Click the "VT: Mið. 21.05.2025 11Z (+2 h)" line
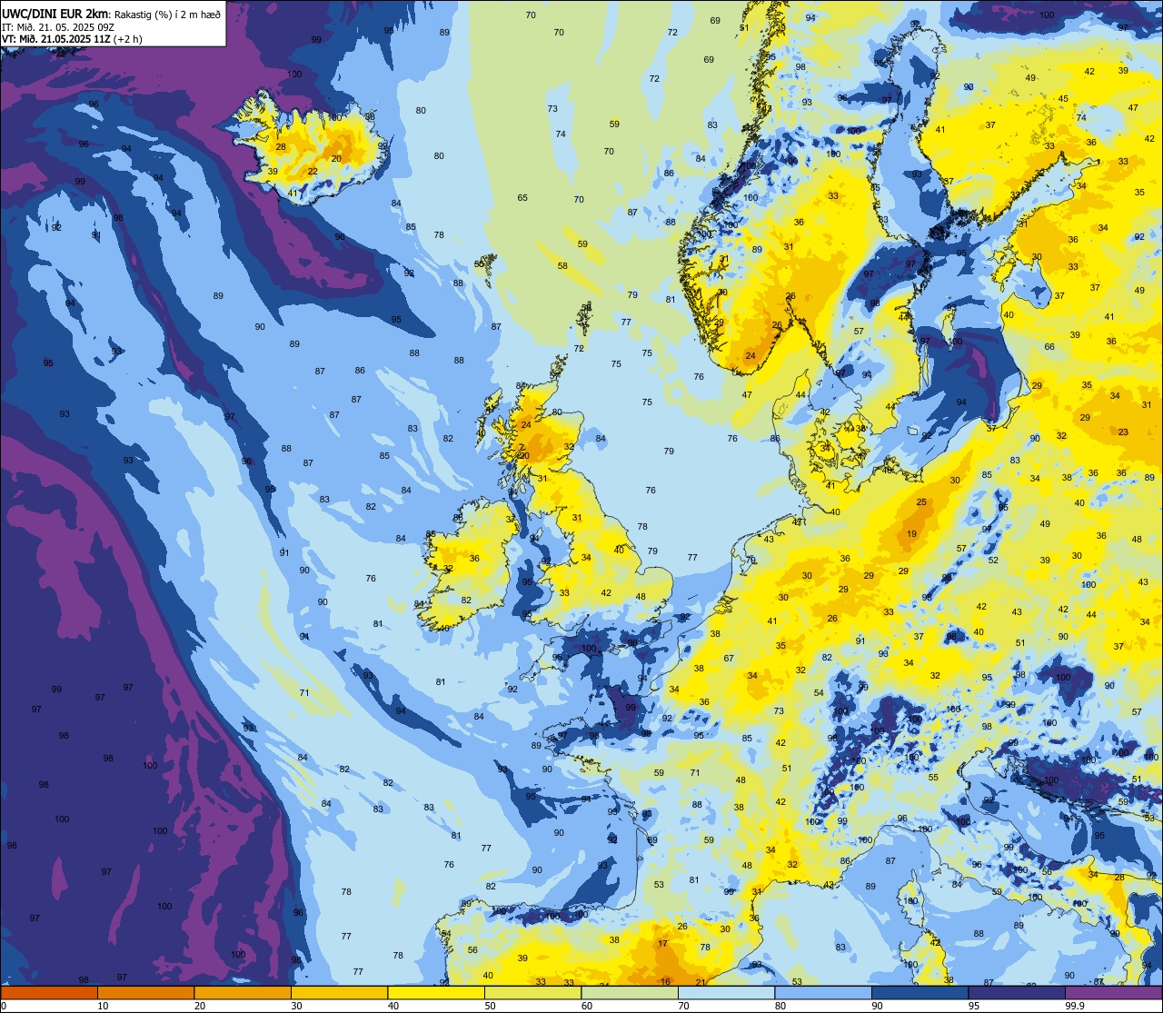 coord(73,39)
